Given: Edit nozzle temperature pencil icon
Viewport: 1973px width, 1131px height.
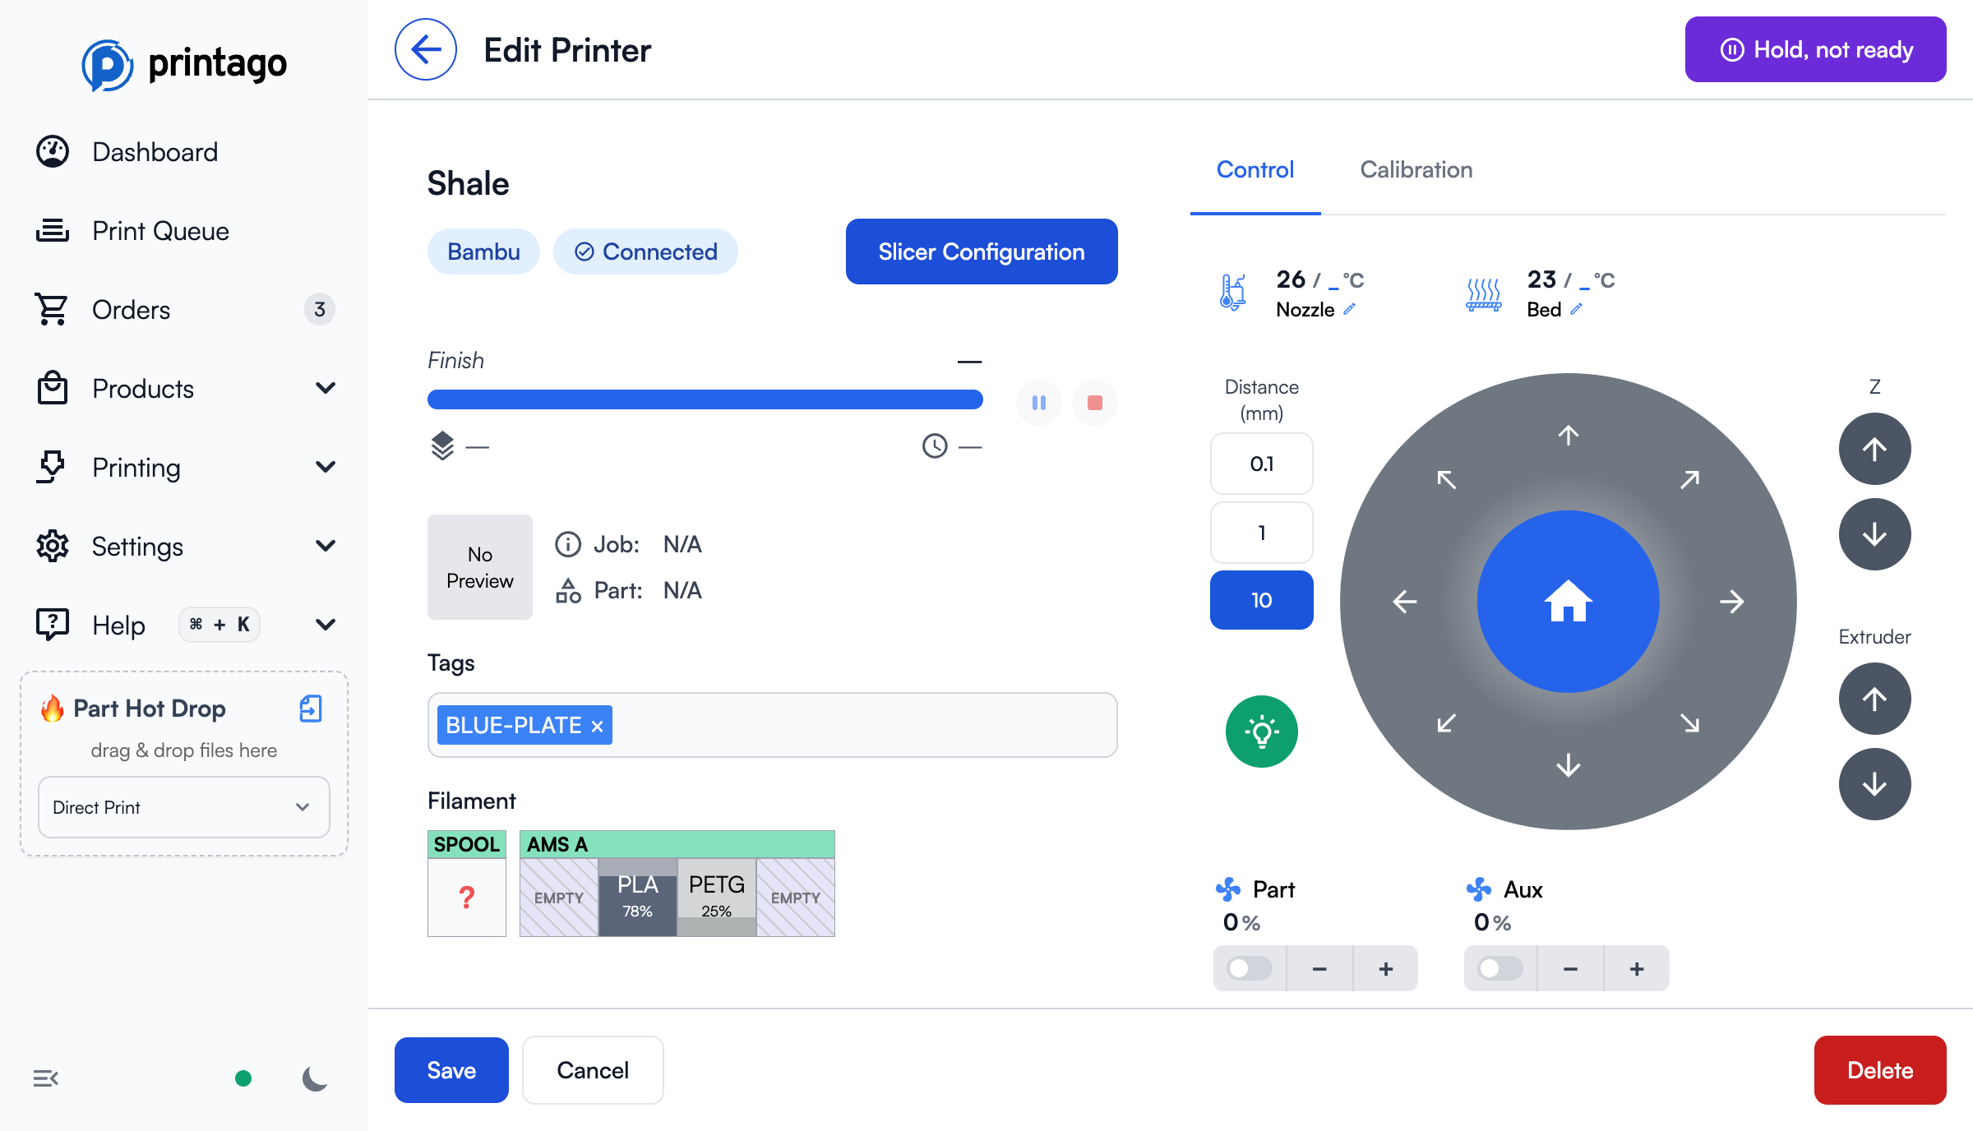Looking at the screenshot, I should click(1350, 310).
